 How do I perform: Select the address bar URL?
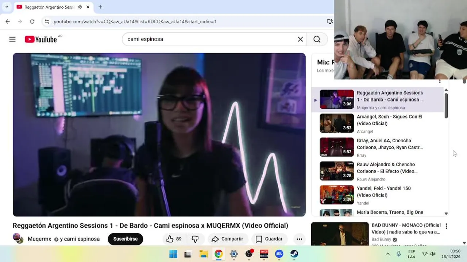pyautogui.click(x=135, y=21)
